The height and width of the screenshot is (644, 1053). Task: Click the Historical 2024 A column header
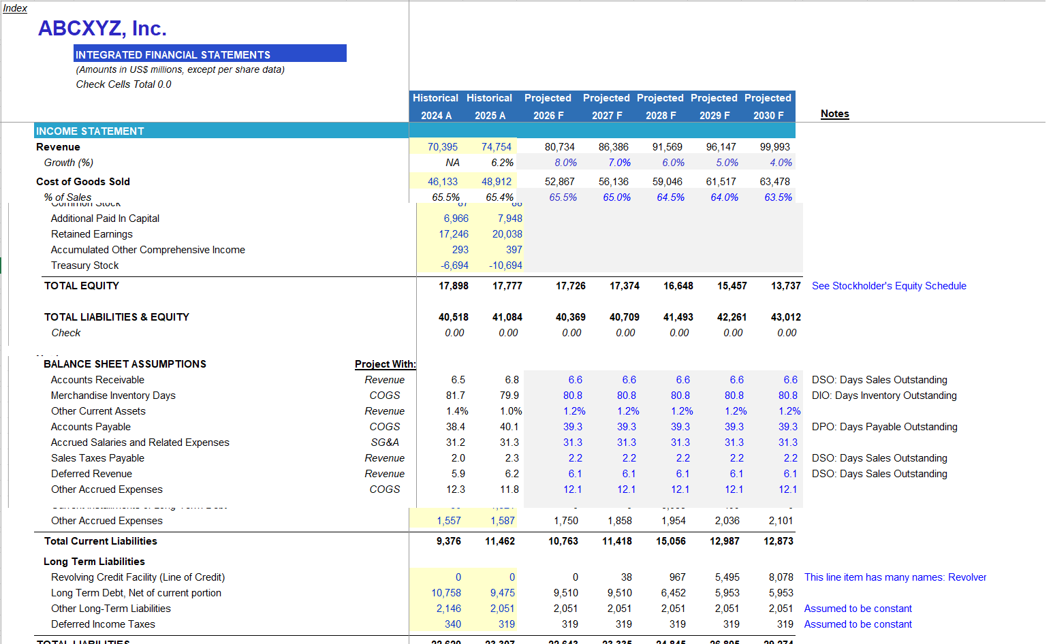[x=435, y=106]
